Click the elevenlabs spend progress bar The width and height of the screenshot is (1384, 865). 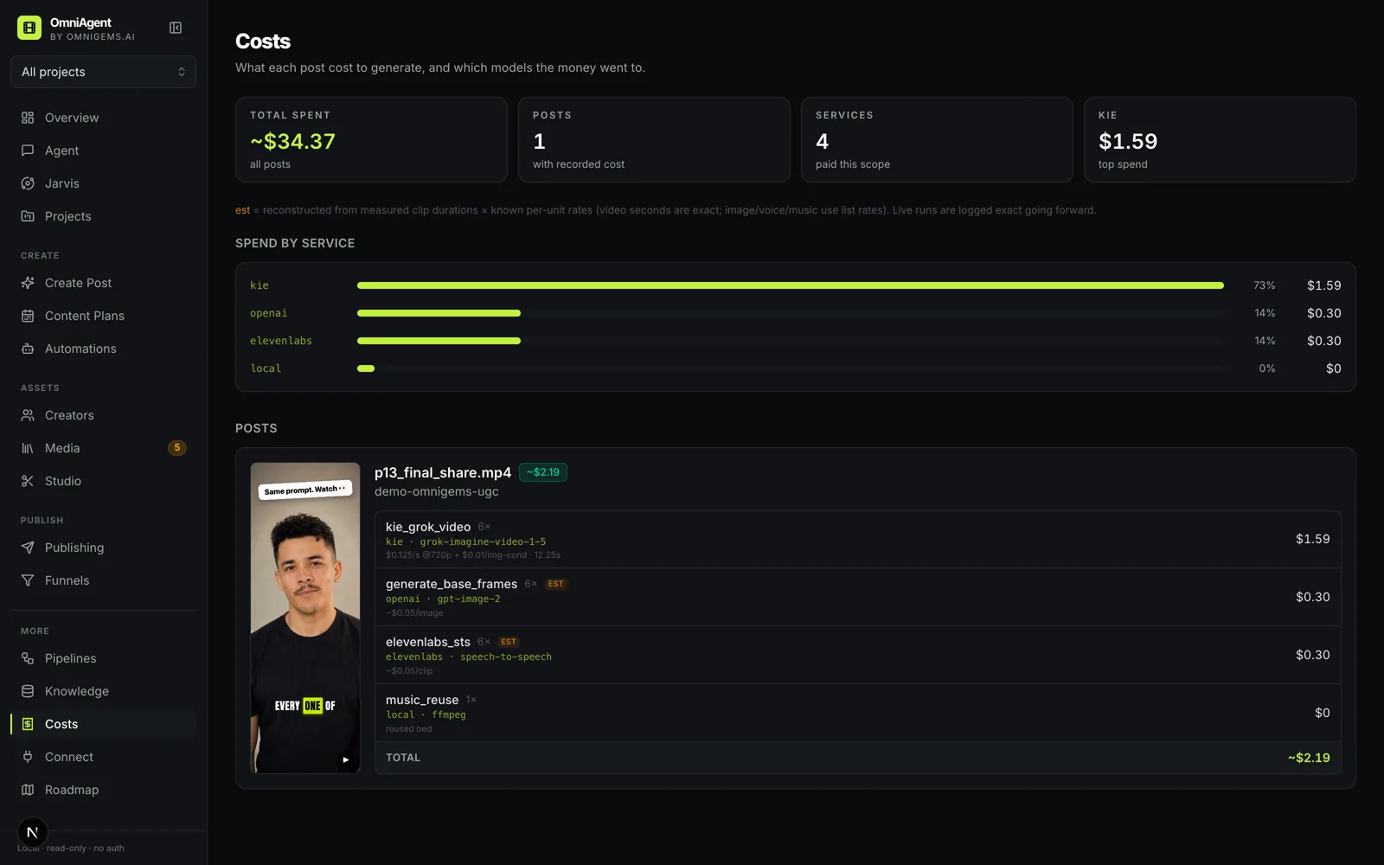click(x=791, y=341)
